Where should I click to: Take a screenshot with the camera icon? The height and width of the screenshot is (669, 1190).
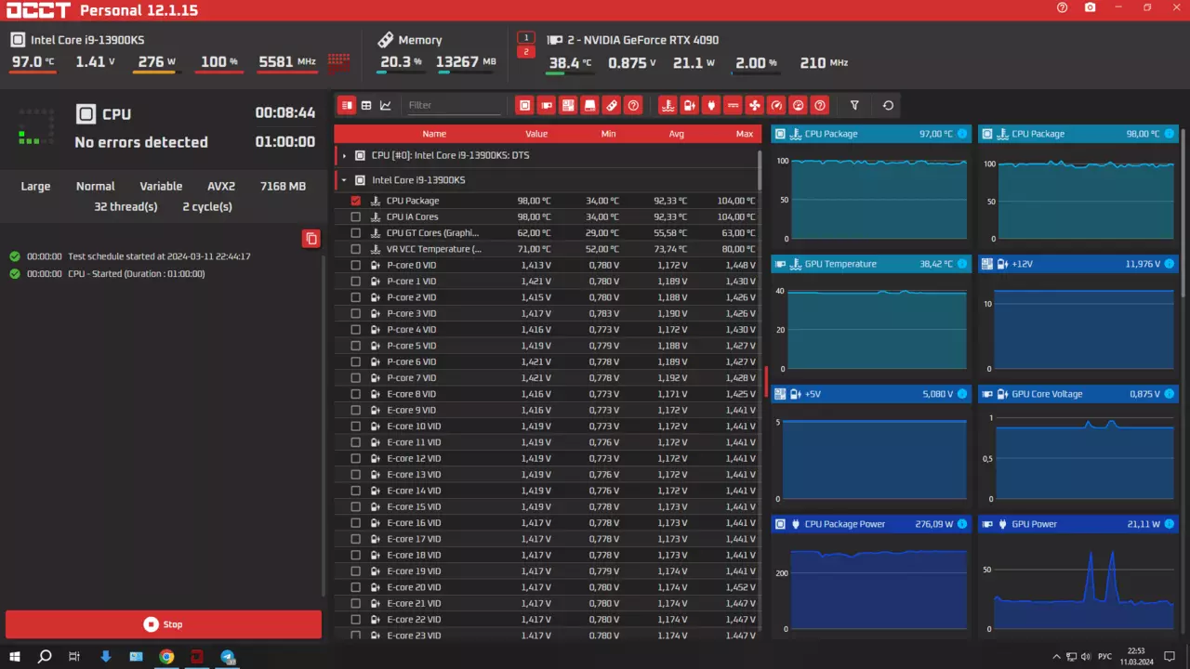pyautogui.click(x=1090, y=7)
